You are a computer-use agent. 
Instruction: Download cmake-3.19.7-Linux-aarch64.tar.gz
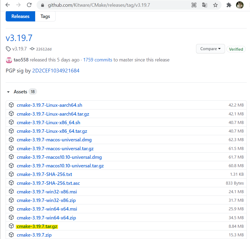point(53,114)
